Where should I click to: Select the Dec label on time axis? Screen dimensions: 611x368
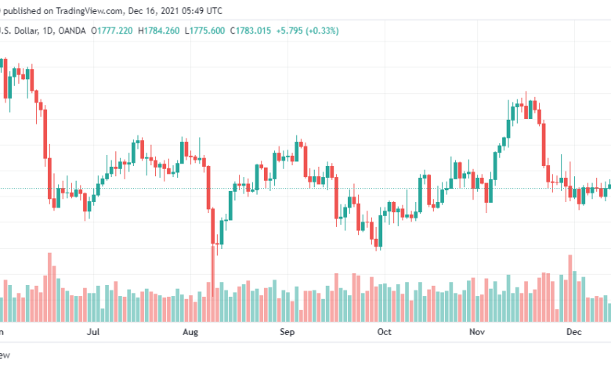click(x=574, y=332)
